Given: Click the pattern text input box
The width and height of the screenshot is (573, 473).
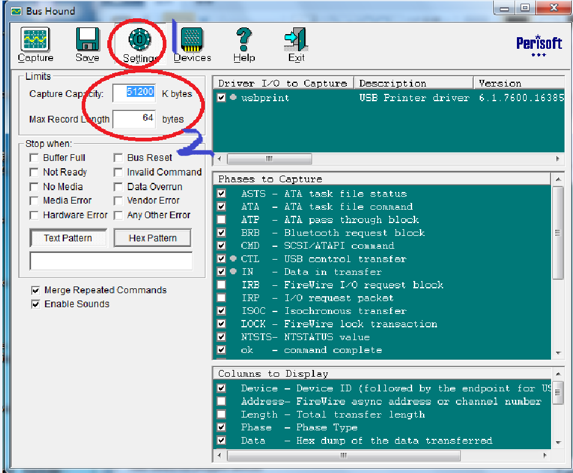Looking at the screenshot, I should point(111,261).
